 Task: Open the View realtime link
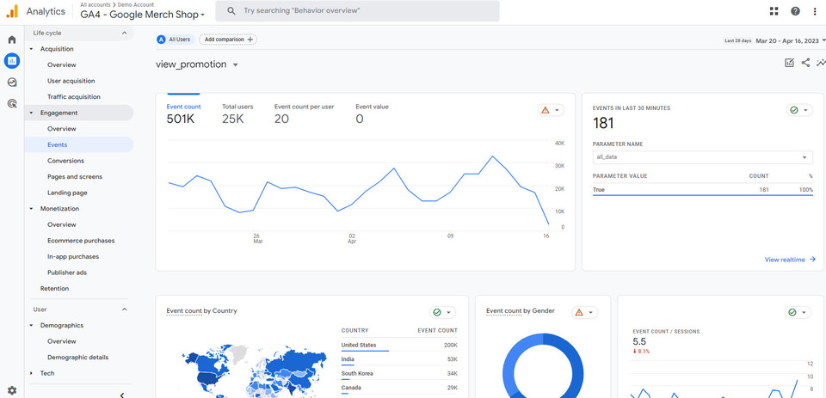789,260
